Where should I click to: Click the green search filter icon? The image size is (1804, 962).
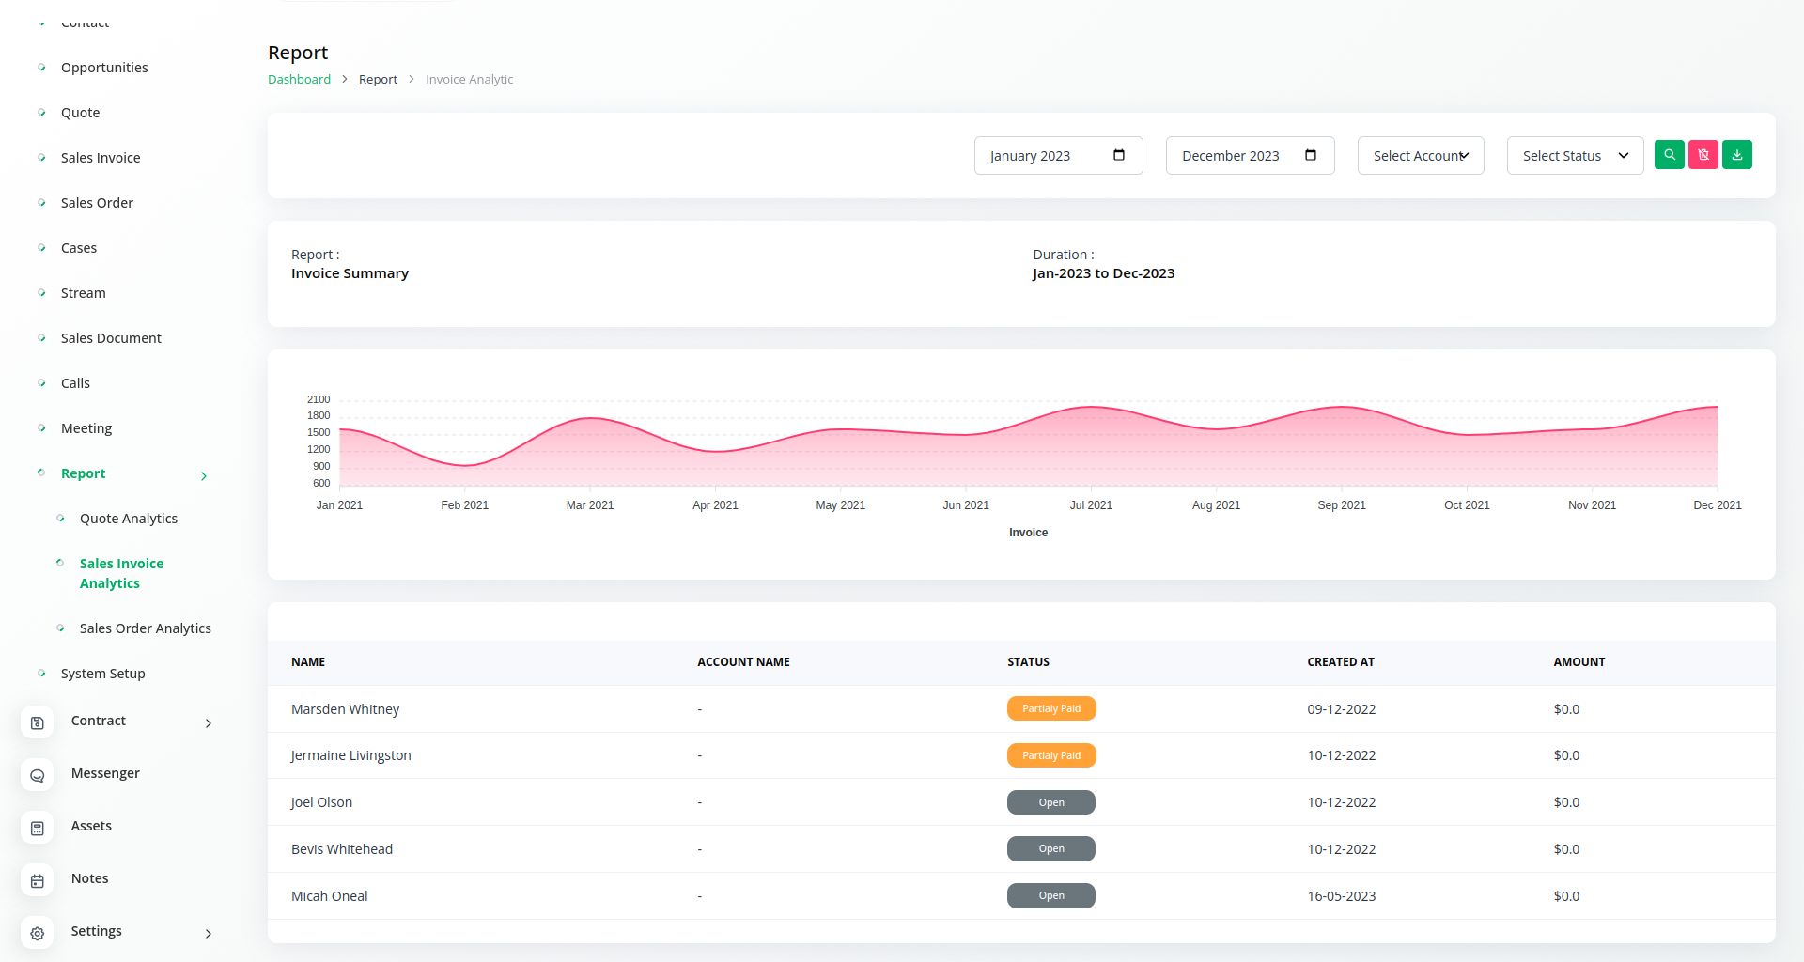[x=1669, y=155]
